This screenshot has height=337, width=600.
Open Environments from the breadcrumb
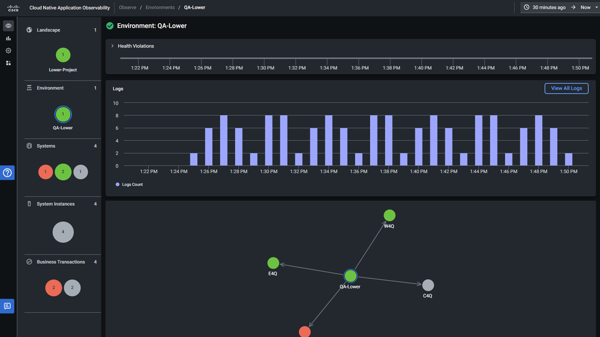(x=160, y=7)
